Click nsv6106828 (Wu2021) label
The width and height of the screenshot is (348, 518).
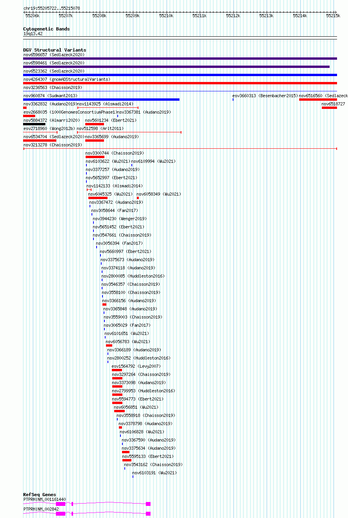[142, 432]
